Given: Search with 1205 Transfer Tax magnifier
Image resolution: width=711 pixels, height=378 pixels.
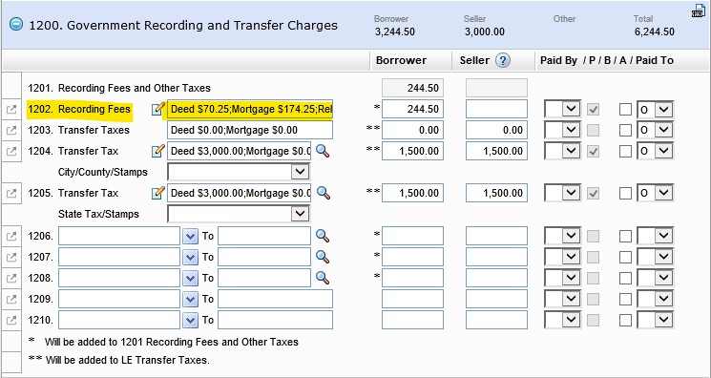Looking at the screenshot, I should [323, 193].
